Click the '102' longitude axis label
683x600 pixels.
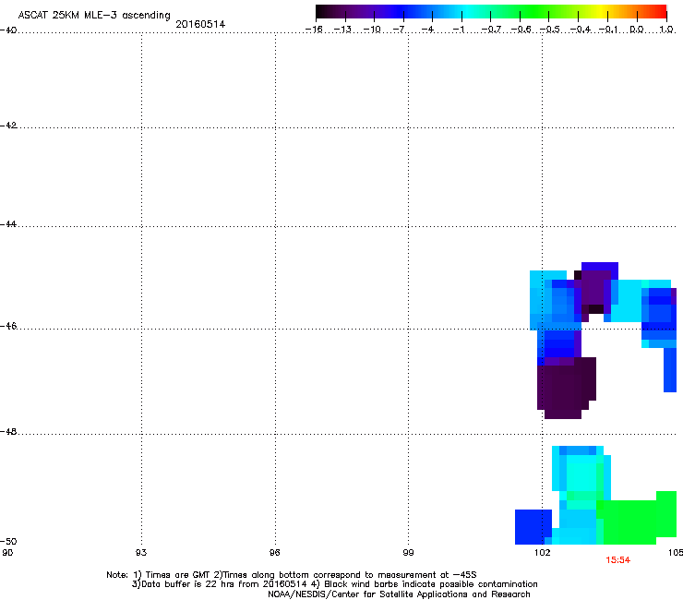click(x=543, y=553)
